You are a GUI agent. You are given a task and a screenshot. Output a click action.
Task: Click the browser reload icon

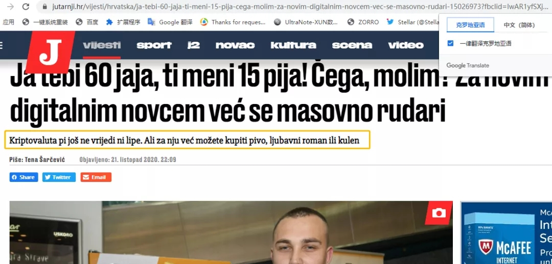26,6
